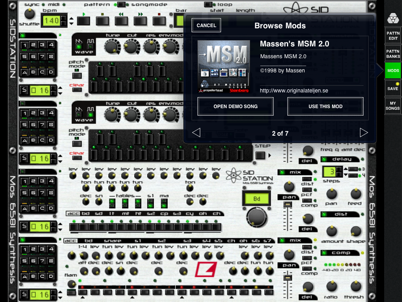
Task: Go to the next mod with the right arrow
Action: (x=364, y=133)
